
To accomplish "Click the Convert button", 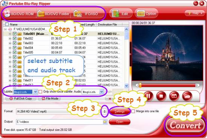I will [x=185, y=125].
